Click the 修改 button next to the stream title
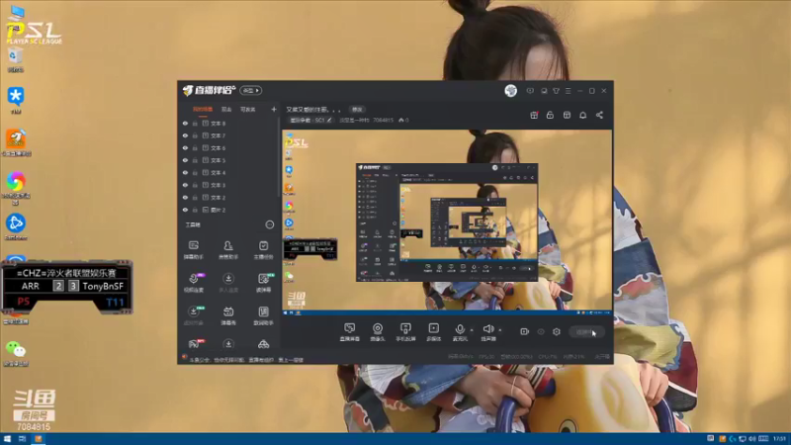Viewport: 791px width, 445px height. (x=357, y=110)
